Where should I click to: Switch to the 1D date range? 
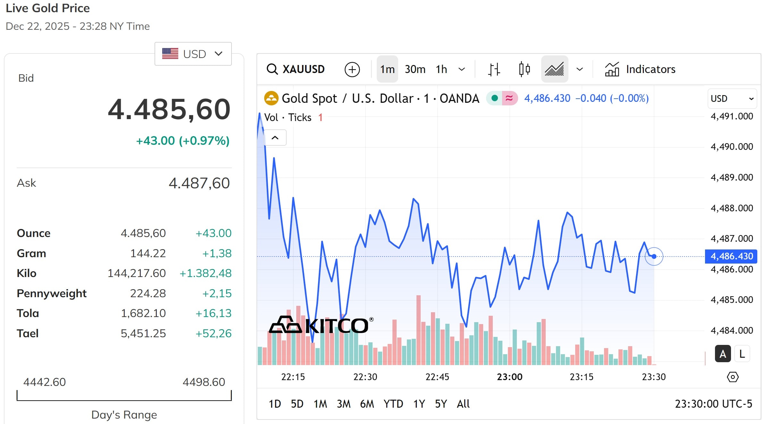pyautogui.click(x=274, y=404)
